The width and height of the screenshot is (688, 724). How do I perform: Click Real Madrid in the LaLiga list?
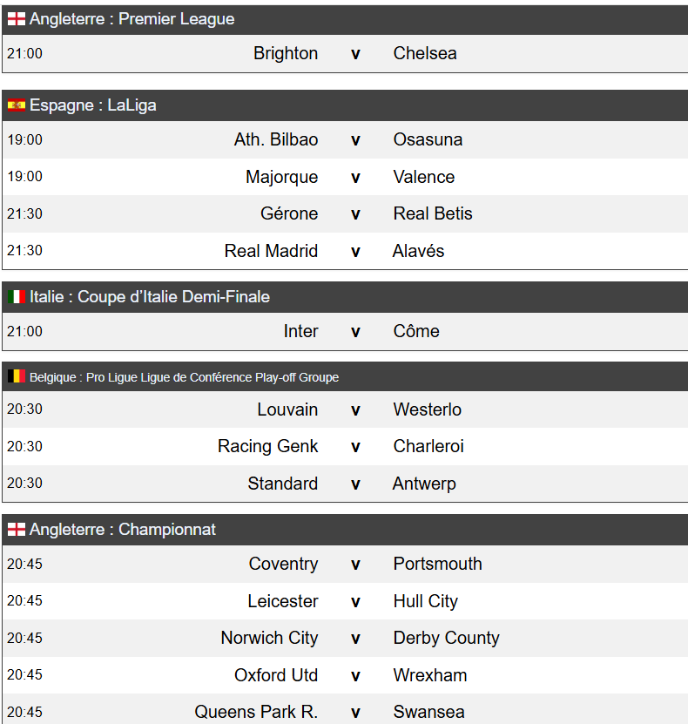pyautogui.click(x=271, y=251)
